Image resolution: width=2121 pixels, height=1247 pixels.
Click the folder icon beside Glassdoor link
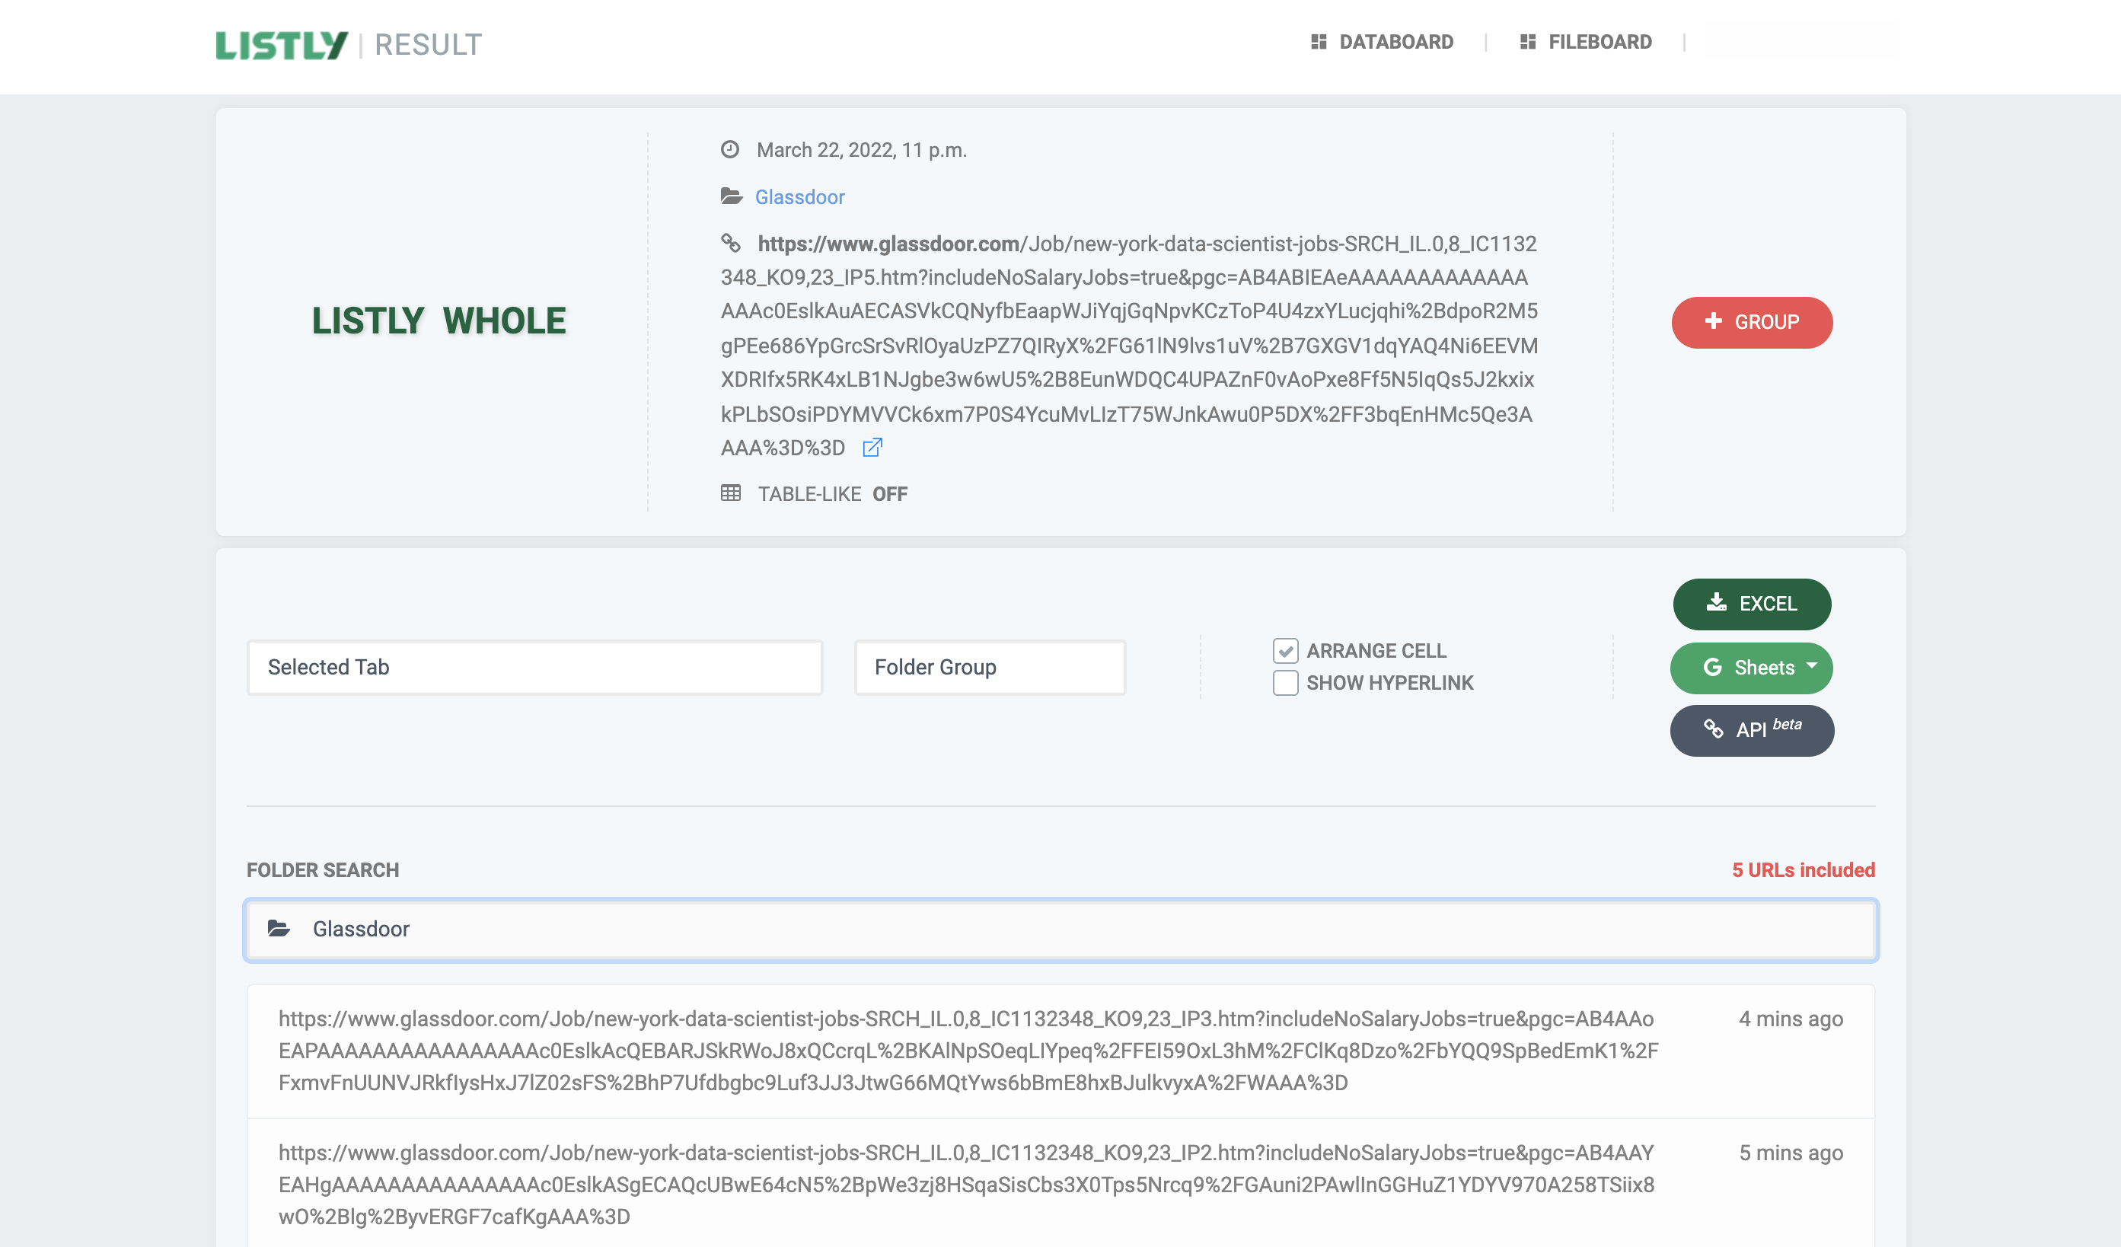(732, 197)
